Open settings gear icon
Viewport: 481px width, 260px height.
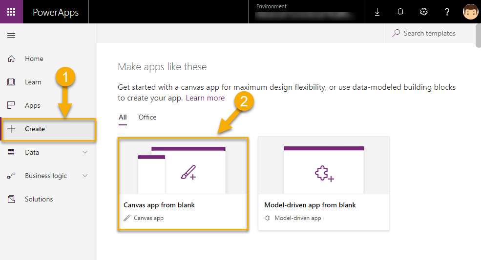click(424, 12)
